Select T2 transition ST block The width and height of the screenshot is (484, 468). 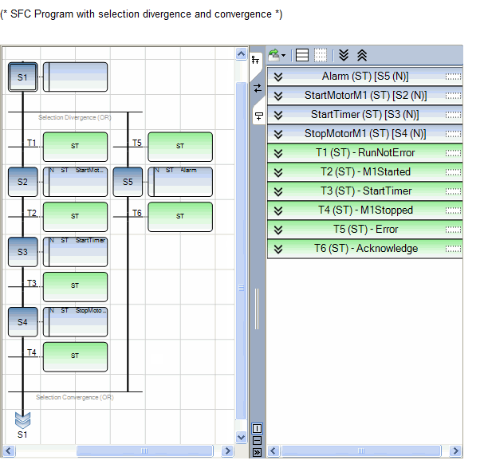pos(75,217)
